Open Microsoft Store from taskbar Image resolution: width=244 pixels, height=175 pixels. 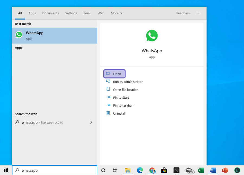pyautogui.click(x=164, y=170)
